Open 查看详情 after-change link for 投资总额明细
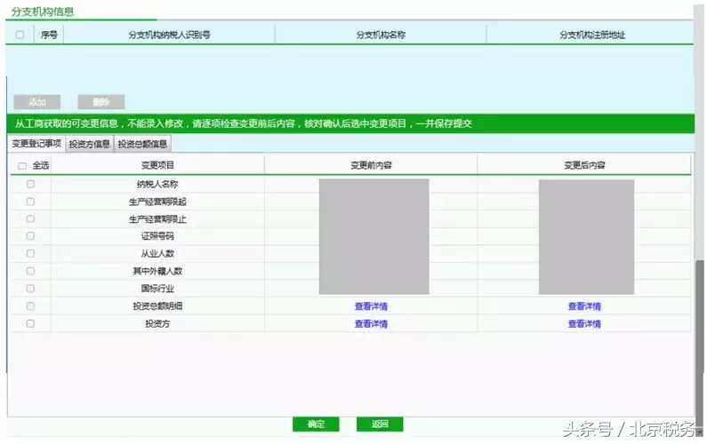 click(584, 306)
